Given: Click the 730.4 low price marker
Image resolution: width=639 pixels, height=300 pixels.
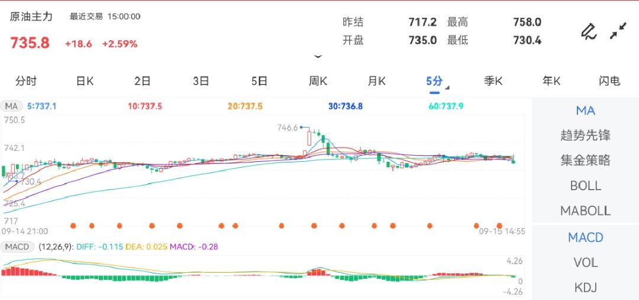Looking at the screenshot, I should click(x=30, y=182).
